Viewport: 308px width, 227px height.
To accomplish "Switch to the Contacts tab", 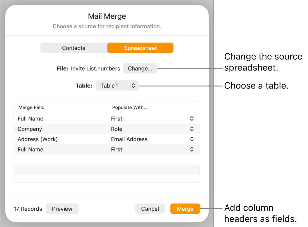I will pyautogui.click(x=74, y=48).
